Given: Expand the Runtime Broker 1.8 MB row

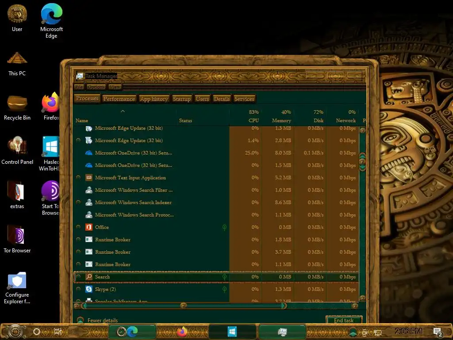Looking at the screenshot, I should tap(78, 240).
